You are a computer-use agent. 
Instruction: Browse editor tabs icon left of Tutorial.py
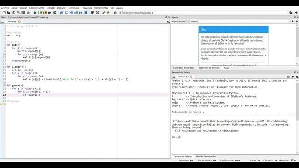(x=2, y=22)
